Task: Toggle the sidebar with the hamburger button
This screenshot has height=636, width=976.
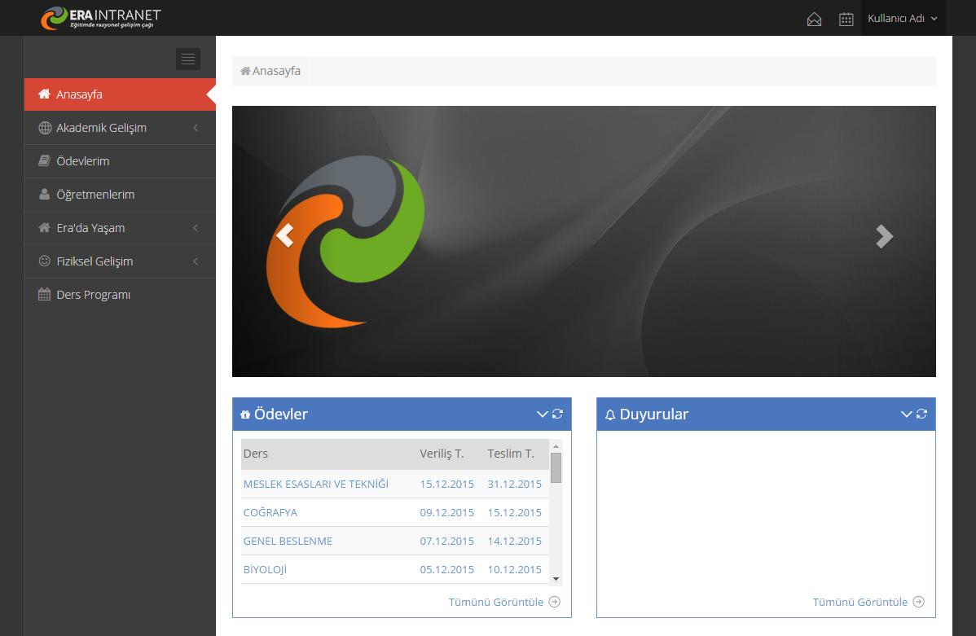Action: point(188,59)
